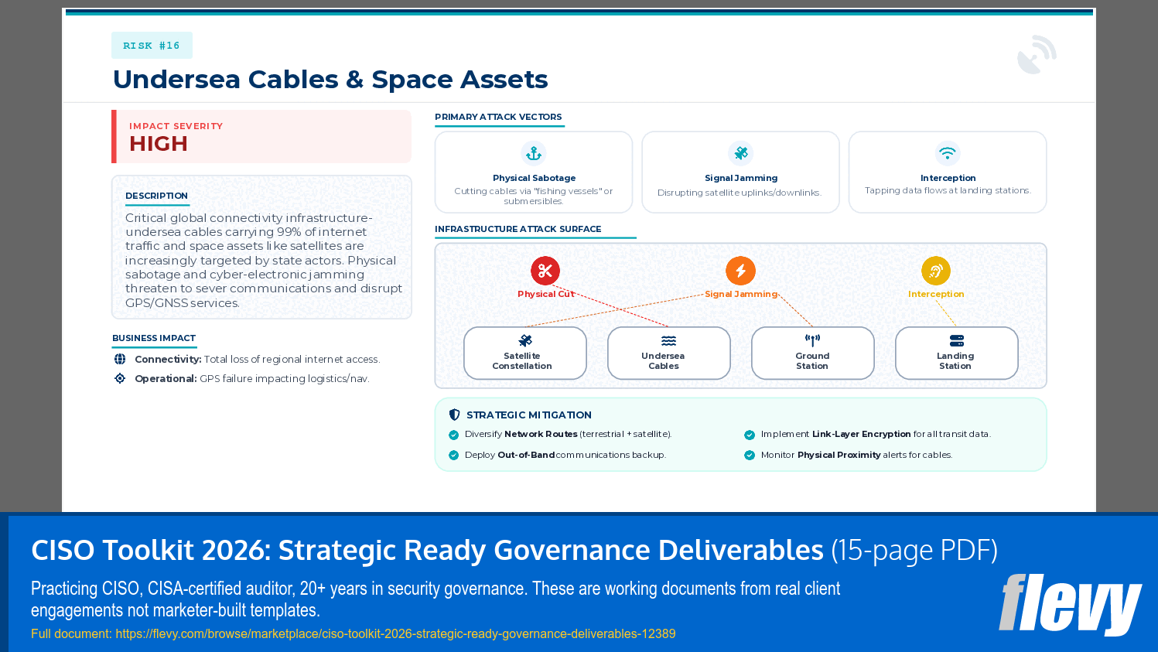Viewport: 1158px width, 652px height.
Task: Click 'Diversify Network Routes' mitigation text
Action: (x=568, y=434)
